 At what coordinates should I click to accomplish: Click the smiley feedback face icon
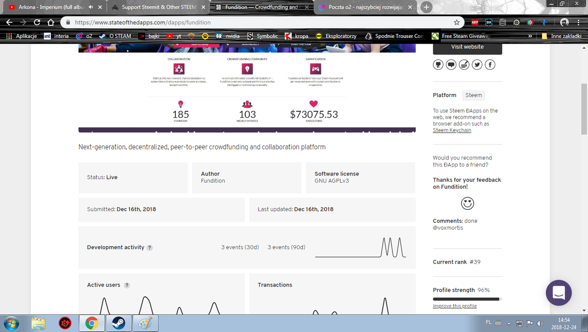coord(467,203)
